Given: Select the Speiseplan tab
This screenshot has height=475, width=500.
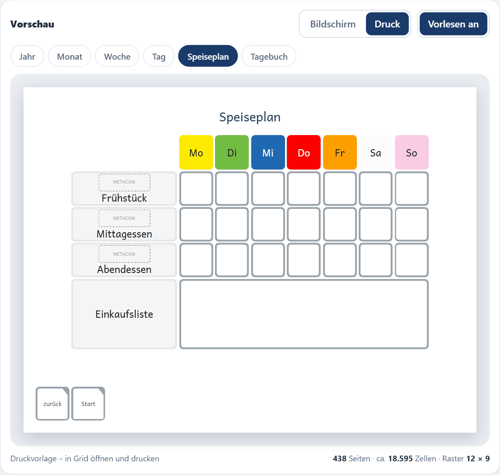Looking at the screenshot, I should coord(208,56).
